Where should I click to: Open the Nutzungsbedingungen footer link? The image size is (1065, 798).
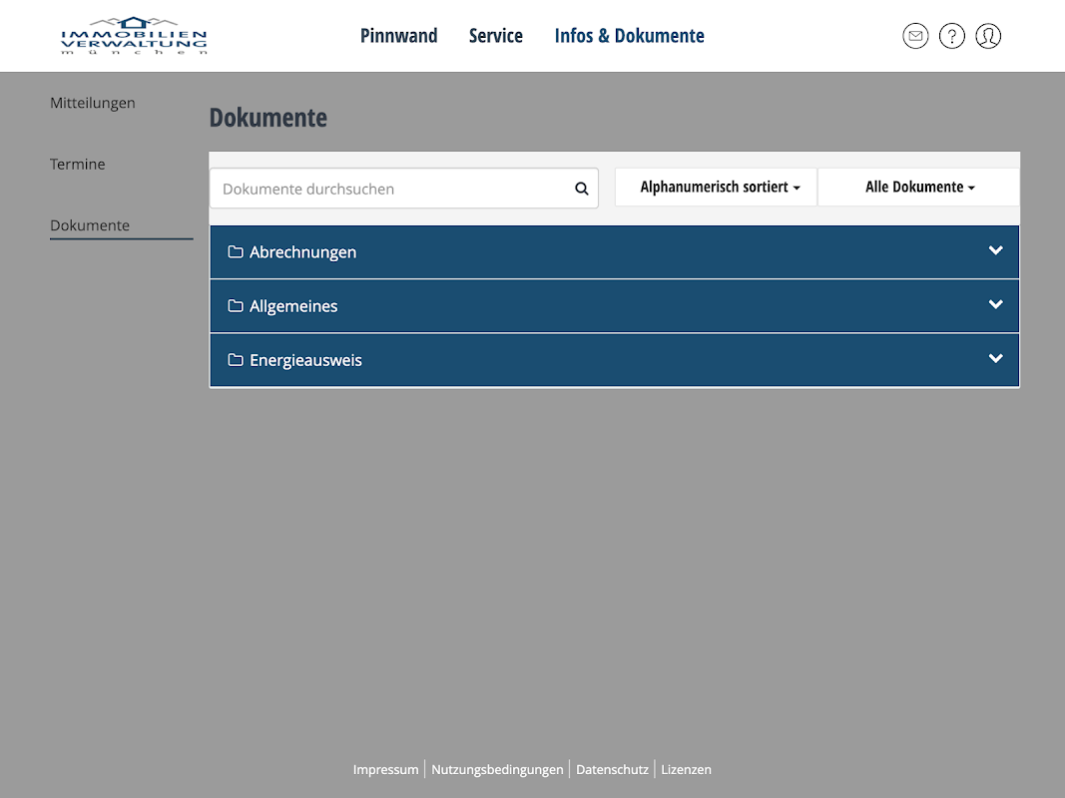click(x=497, y=769)
